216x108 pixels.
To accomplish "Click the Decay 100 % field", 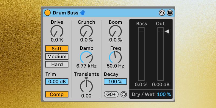I will pyautogui.click(x=115, y=82).
